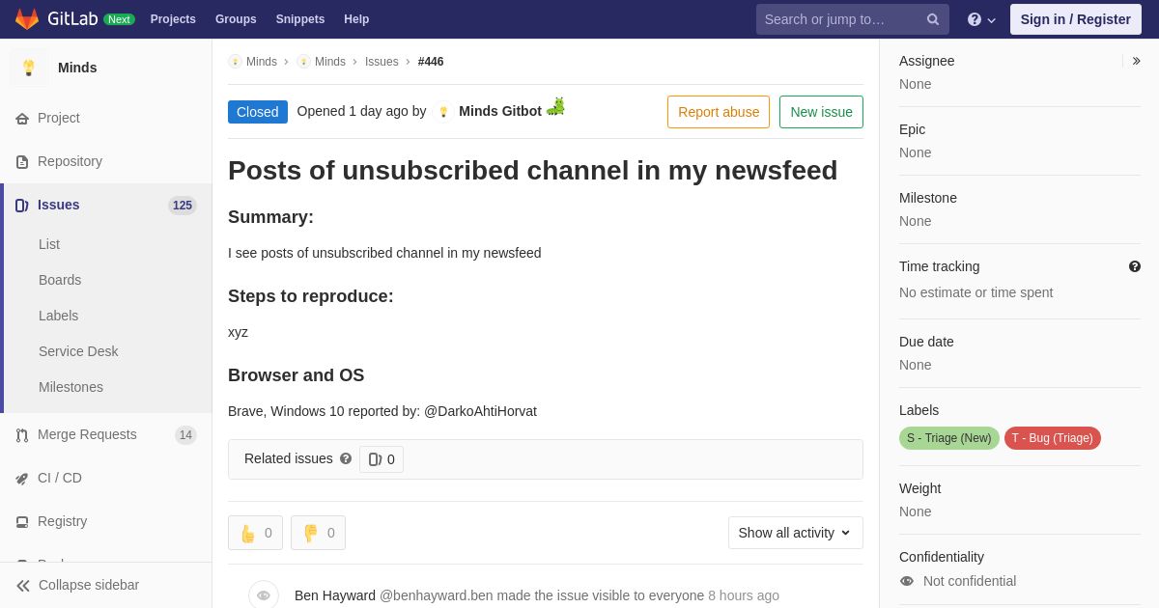The width and height of the screenshot is (1159, 608).
Task: Click the GitLab fox logo
Action: pyautogui.click(x=27, y=19)
